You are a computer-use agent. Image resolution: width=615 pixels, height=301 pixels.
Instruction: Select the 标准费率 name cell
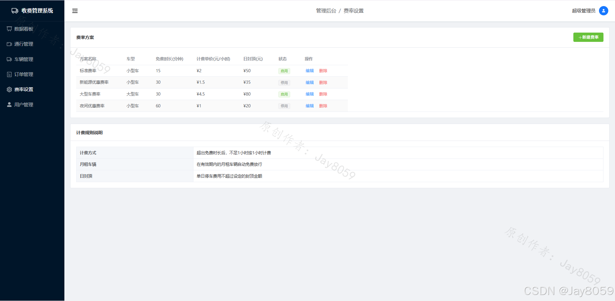(88, 71)
